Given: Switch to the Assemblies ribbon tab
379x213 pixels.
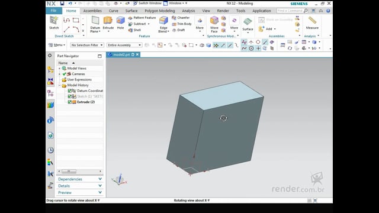Looking at the screenshot, I should point(92,11).
